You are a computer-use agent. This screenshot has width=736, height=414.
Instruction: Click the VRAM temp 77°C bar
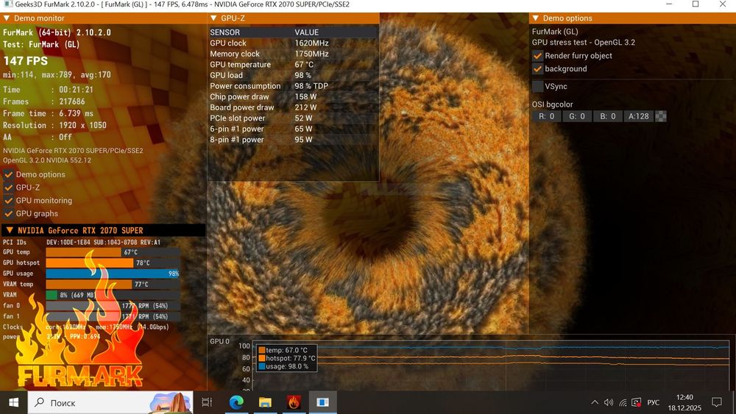click(x=113, y=284)
